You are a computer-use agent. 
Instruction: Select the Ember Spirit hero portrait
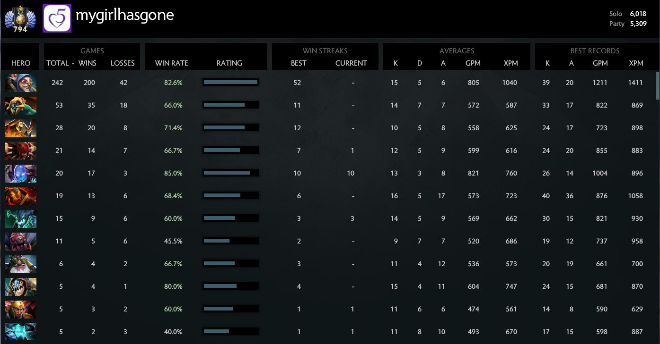(x=20, y=196)
